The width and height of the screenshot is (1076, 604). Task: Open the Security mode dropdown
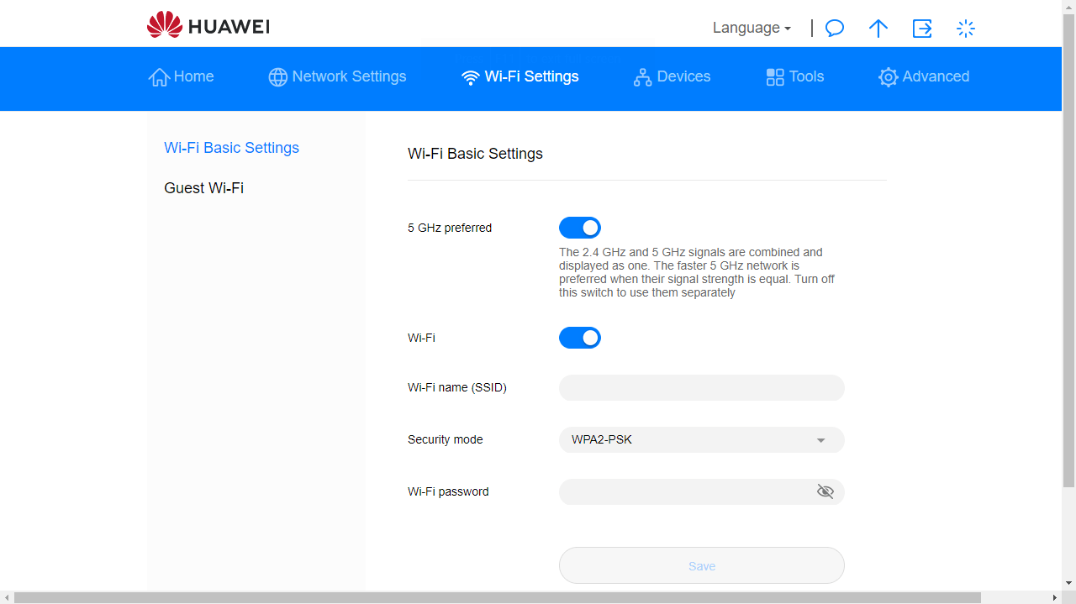click(x=701, y=439)
